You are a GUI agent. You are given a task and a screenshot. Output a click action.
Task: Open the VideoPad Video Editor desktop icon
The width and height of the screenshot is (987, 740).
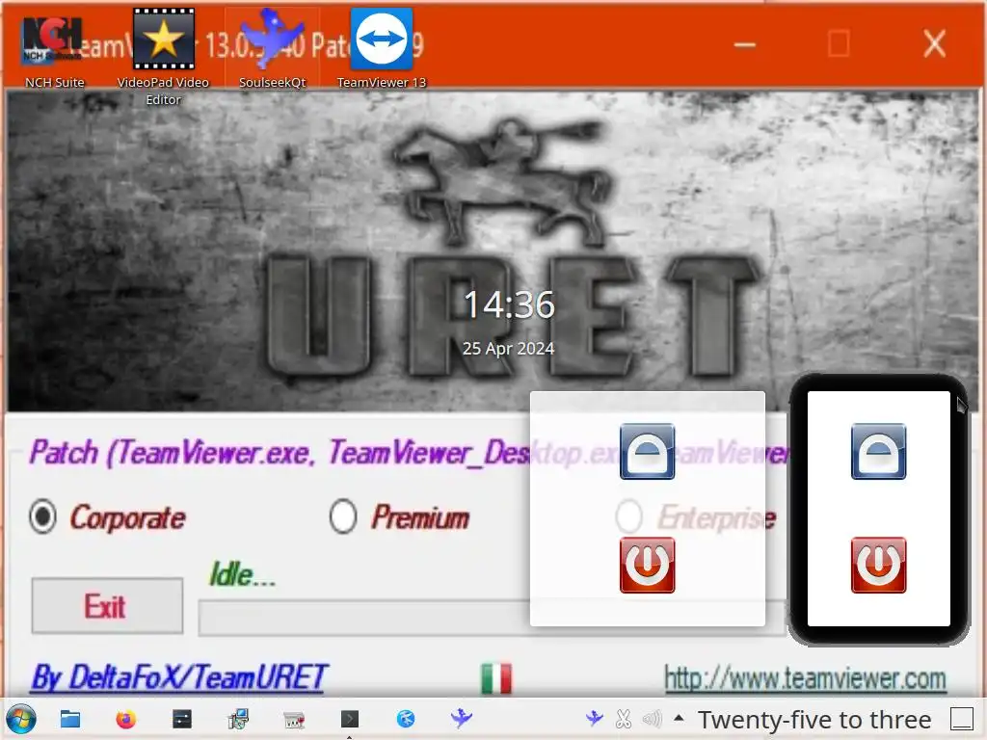(163, 57)
